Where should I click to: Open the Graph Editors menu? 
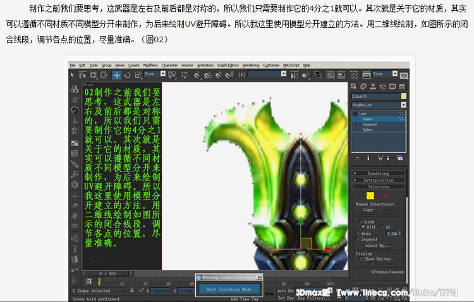pos(228,65)
